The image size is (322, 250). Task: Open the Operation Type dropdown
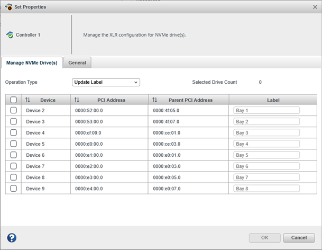(x=106, y=82)
